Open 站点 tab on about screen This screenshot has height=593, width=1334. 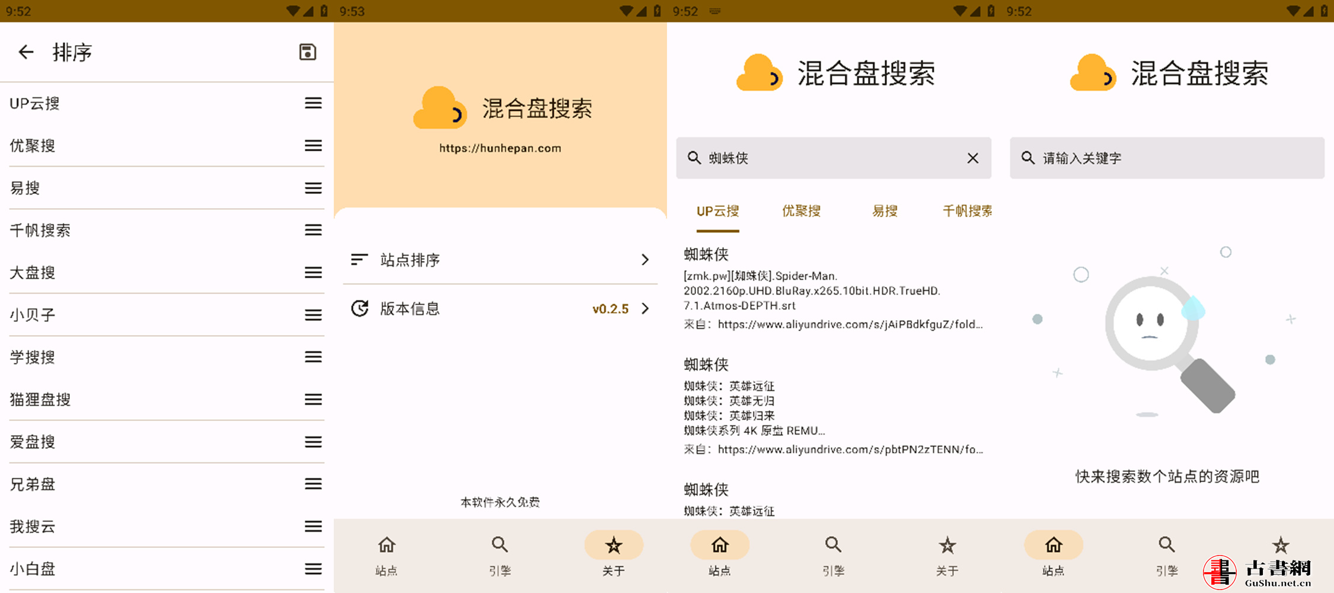coord(387,556)
